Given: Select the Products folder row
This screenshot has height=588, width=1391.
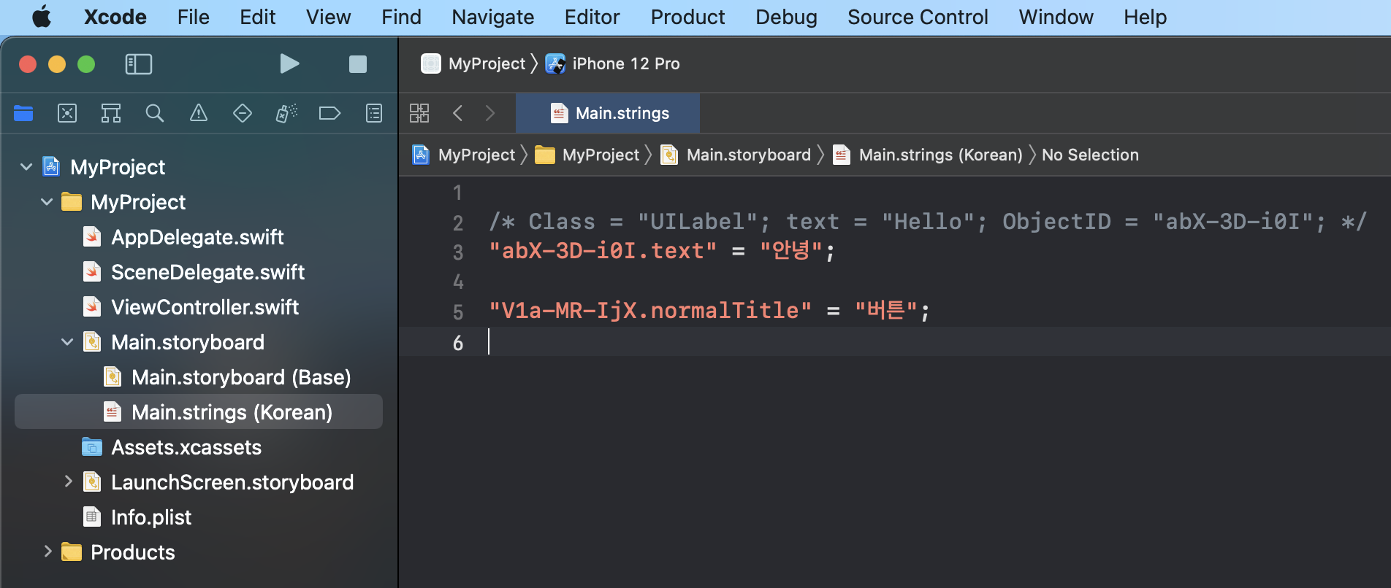Looking at the screenshot, I should (x=199, y=552).
